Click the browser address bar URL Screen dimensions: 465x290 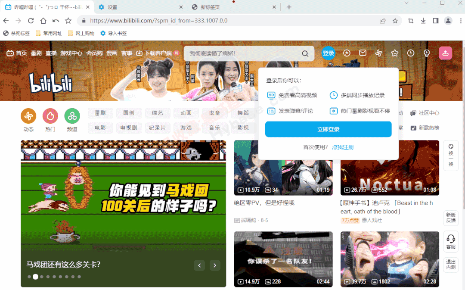[x=158, y=21]
